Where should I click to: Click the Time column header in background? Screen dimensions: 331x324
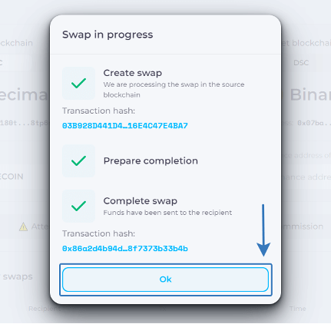coord(298,309)
